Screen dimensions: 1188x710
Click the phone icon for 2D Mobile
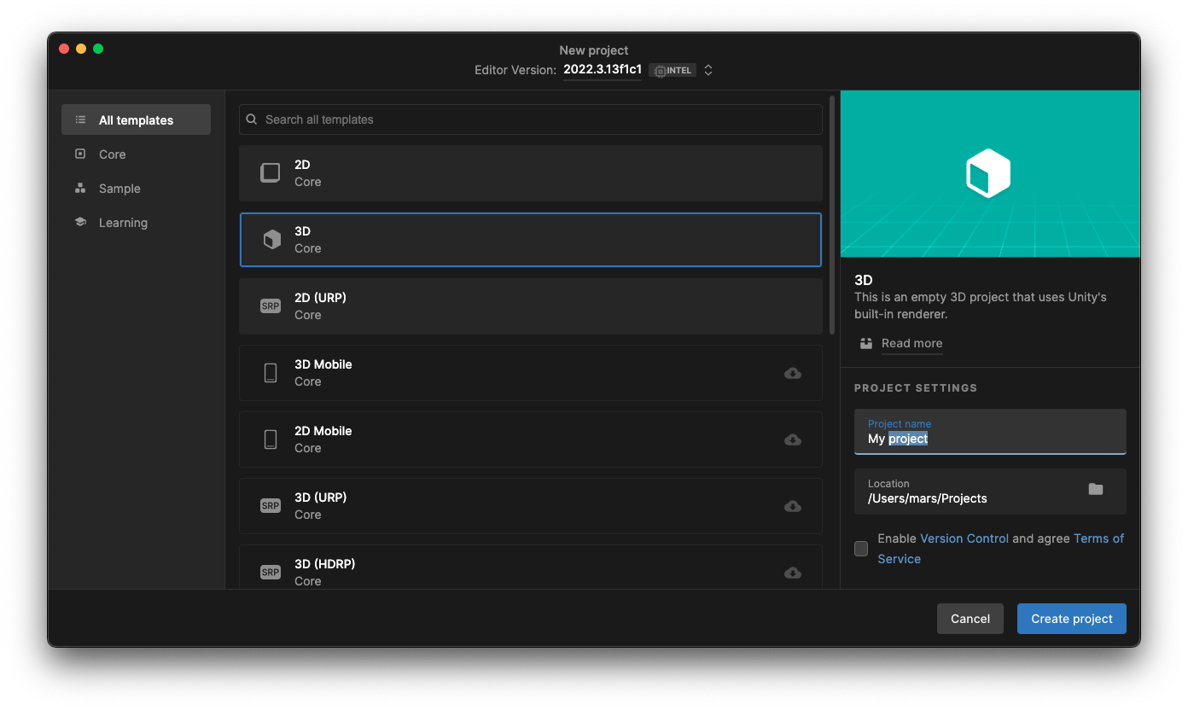[271, 439]
